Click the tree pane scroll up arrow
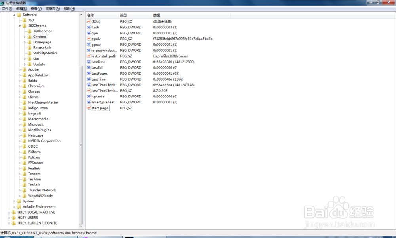 click(x=81, y=15)
